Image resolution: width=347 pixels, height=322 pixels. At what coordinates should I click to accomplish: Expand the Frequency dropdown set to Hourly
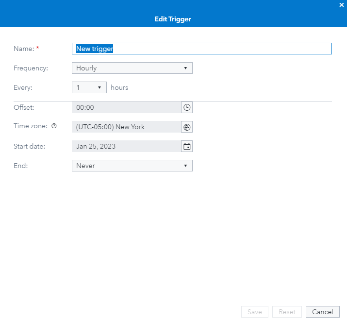coord(132,68)
